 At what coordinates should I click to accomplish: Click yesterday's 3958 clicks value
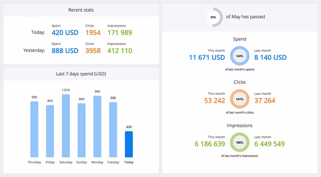pyautogui.click(x=93, y=51)
